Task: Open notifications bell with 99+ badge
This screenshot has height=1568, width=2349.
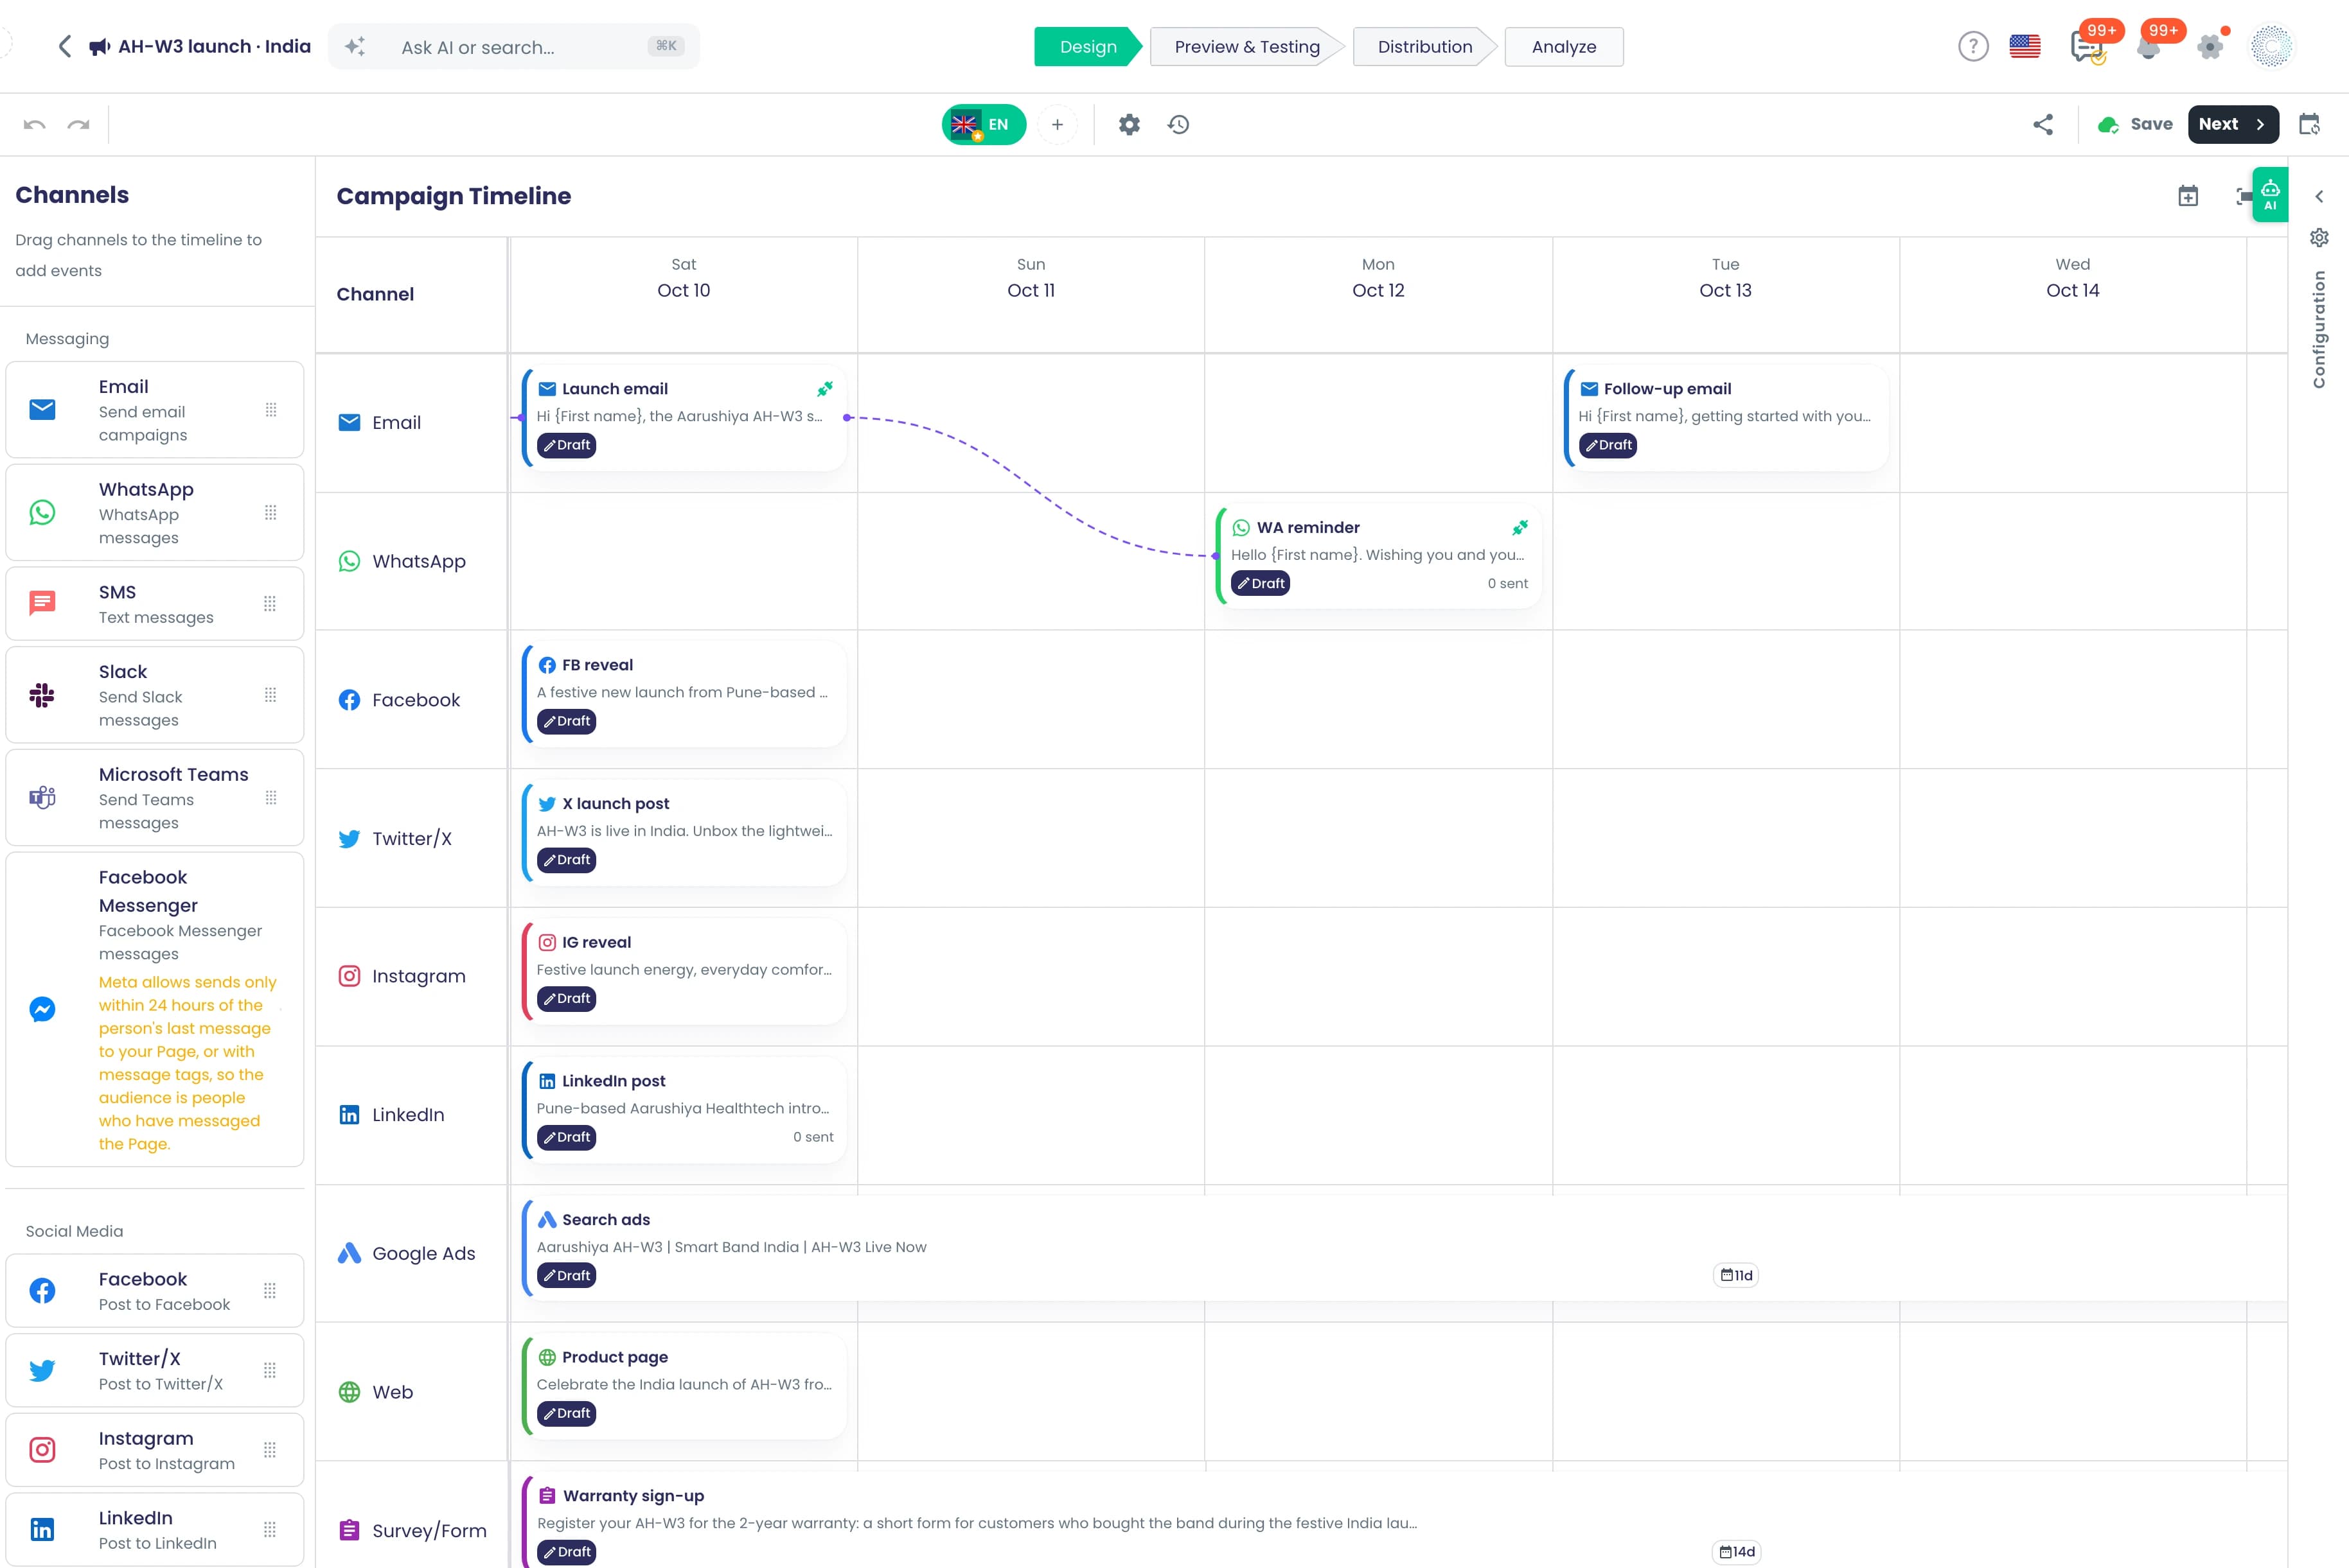Action: (2149, 46)
